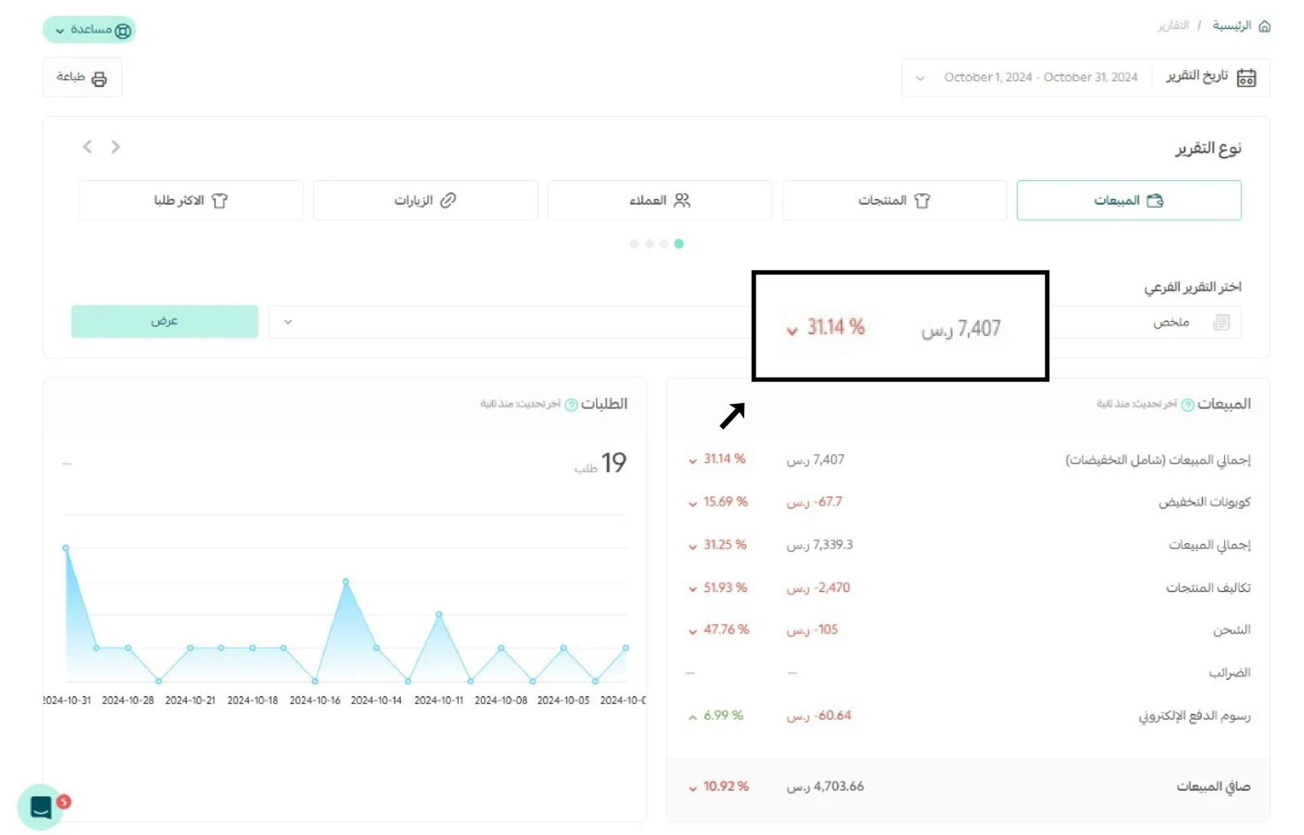Click the calendar icon for report date
Viewport: 1304px width, 835px height.
pos(1246,77)
